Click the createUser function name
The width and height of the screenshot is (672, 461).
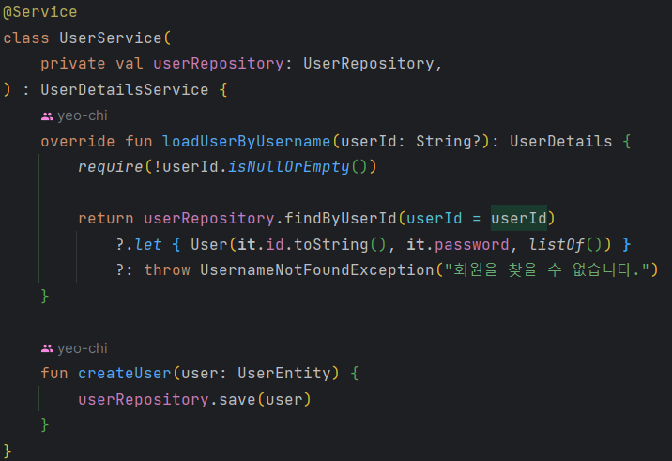tap(125, 373)
